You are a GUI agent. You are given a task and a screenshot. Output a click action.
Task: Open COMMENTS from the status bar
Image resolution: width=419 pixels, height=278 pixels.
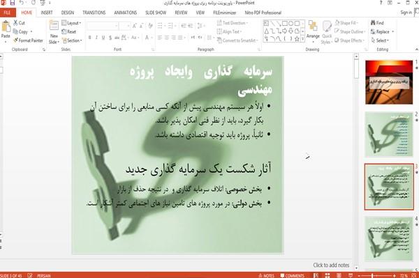(293, 276)
